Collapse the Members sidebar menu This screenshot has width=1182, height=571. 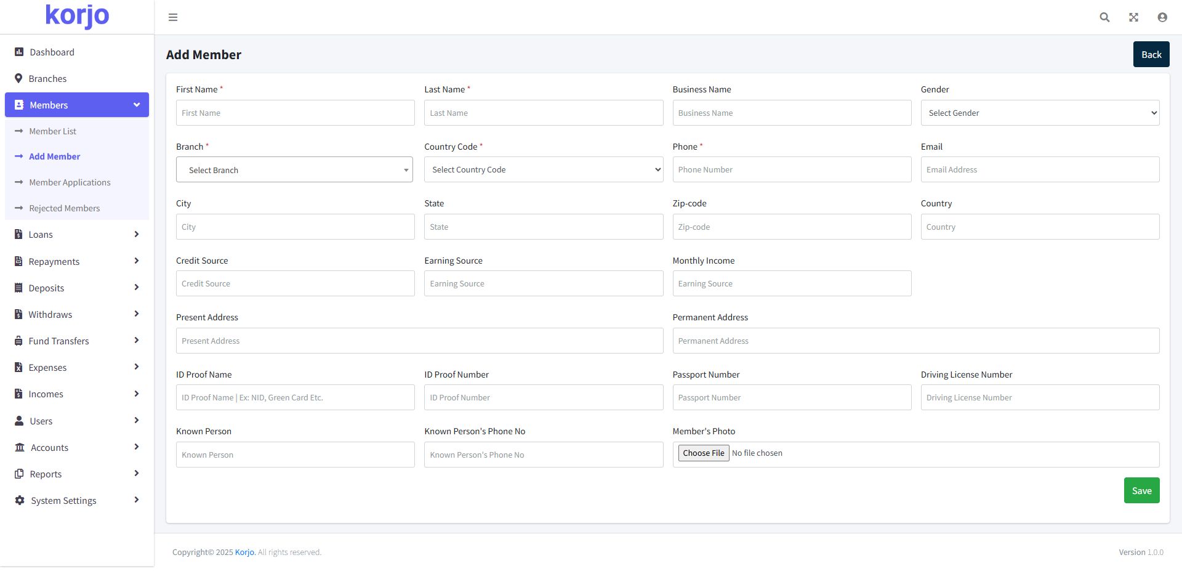[77, 105]
